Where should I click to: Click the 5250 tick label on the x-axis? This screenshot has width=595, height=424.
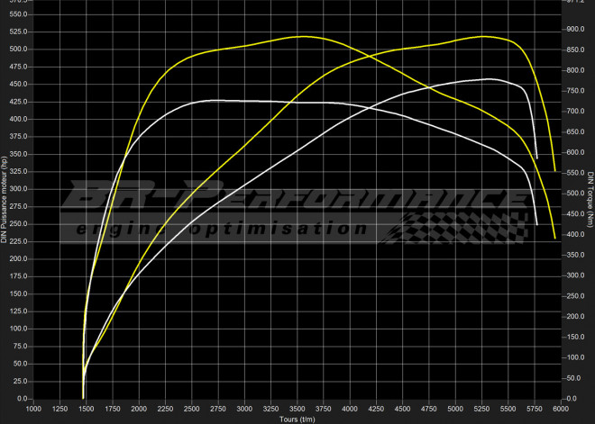pos(482,409)
